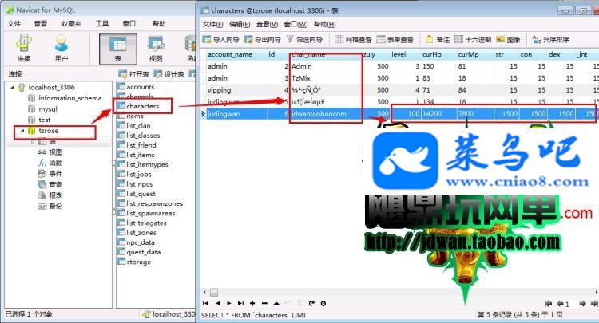Screen dimensions: 599x323
Task: Open 查看(V) menu in characters window
Action: pos(267,25)
